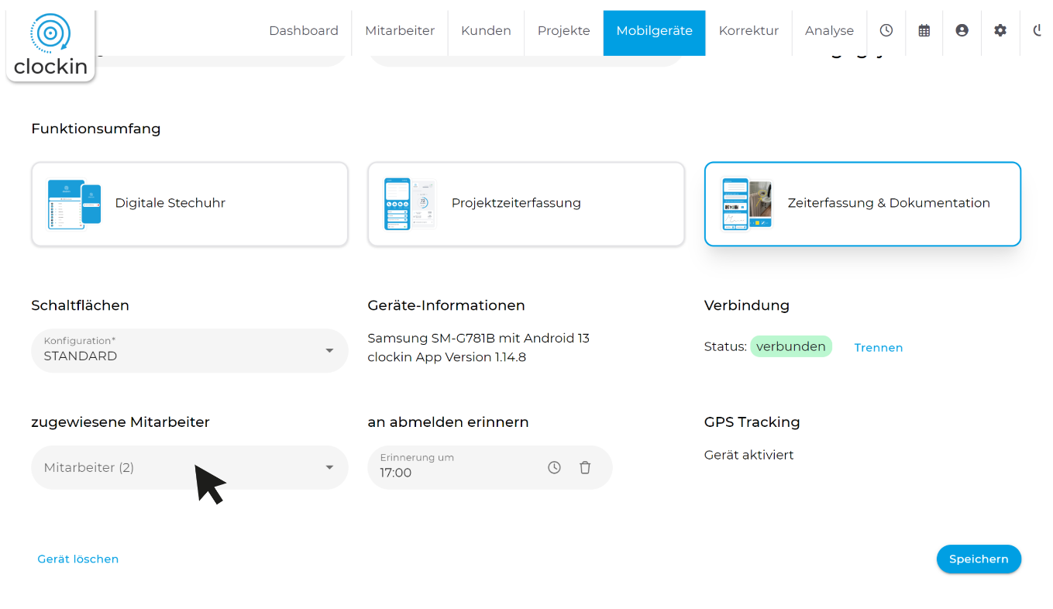Viewport: 1053px width, 609px height.
Task: Click the Geräte-Informationen heading
Action: [x=446, y=305]
